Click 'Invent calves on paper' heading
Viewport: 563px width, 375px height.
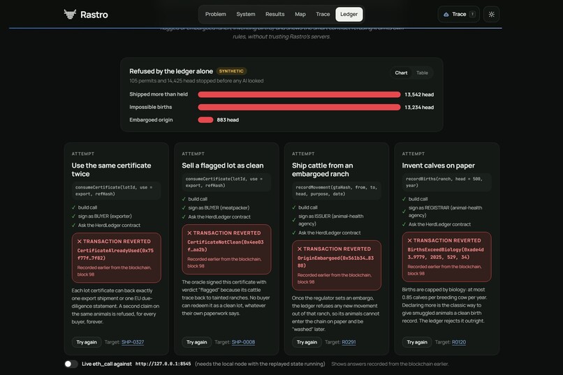438,166
